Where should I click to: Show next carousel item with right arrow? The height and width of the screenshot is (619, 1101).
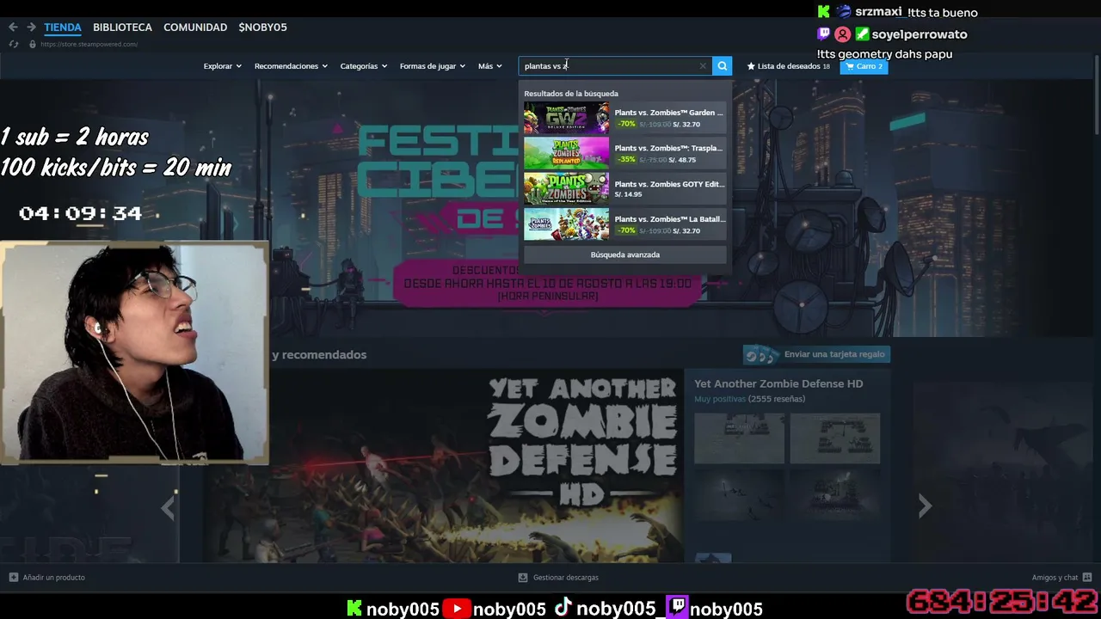[x=925, y=506]
